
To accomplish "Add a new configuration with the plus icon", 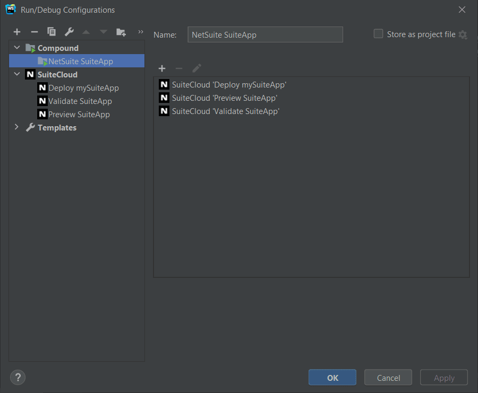I will 17,32.
